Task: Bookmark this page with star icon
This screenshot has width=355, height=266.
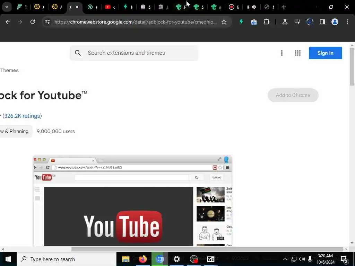Action: pos(224,22)
